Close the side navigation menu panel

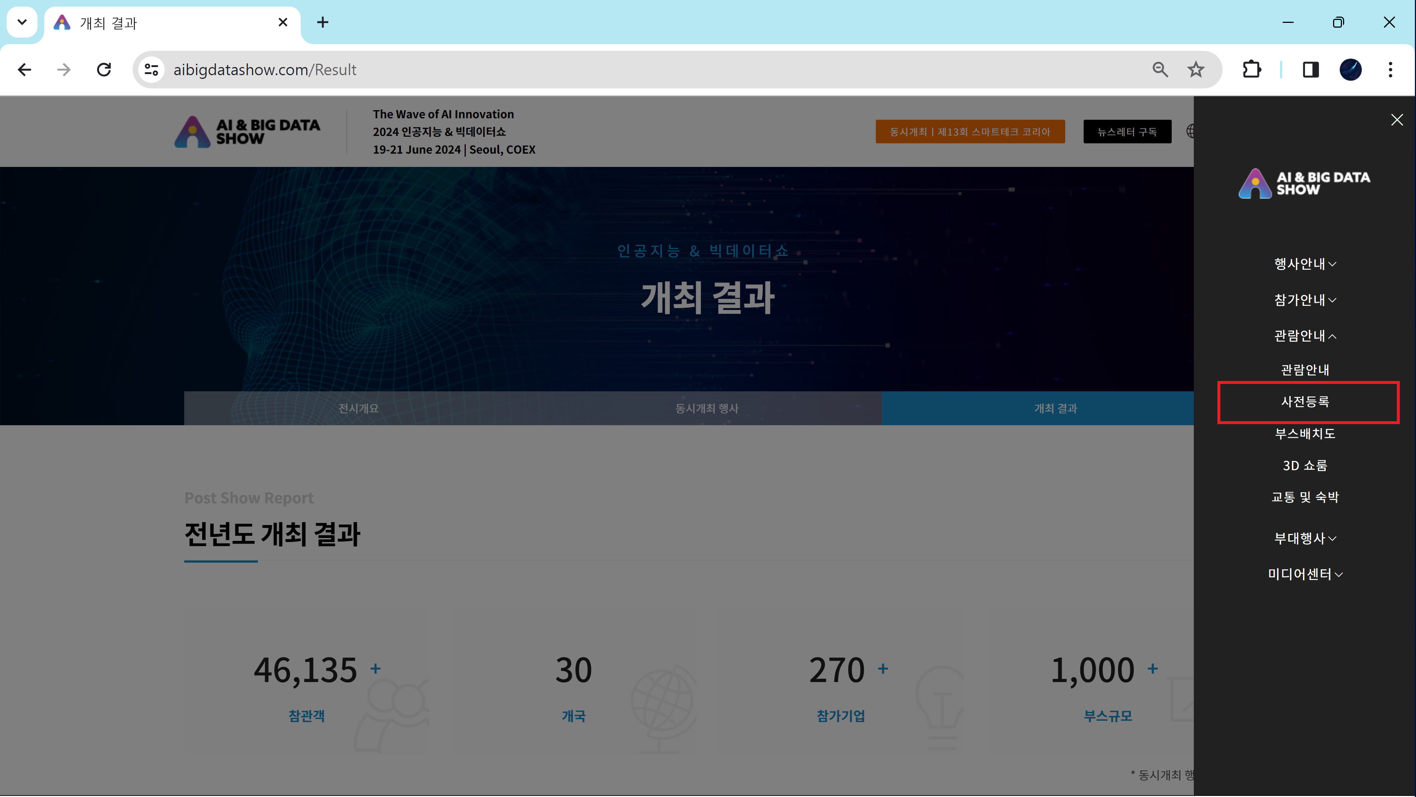point(1397,120)
